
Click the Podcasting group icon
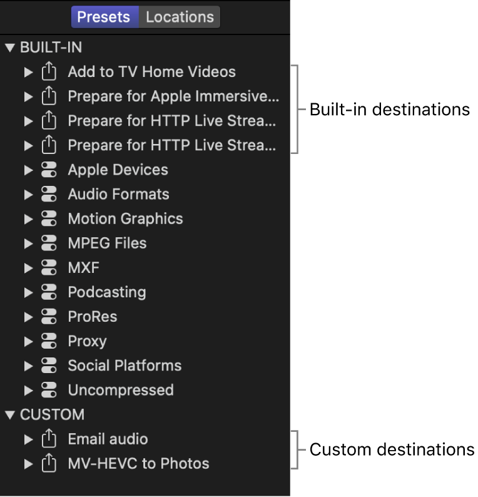pos(49,292)
